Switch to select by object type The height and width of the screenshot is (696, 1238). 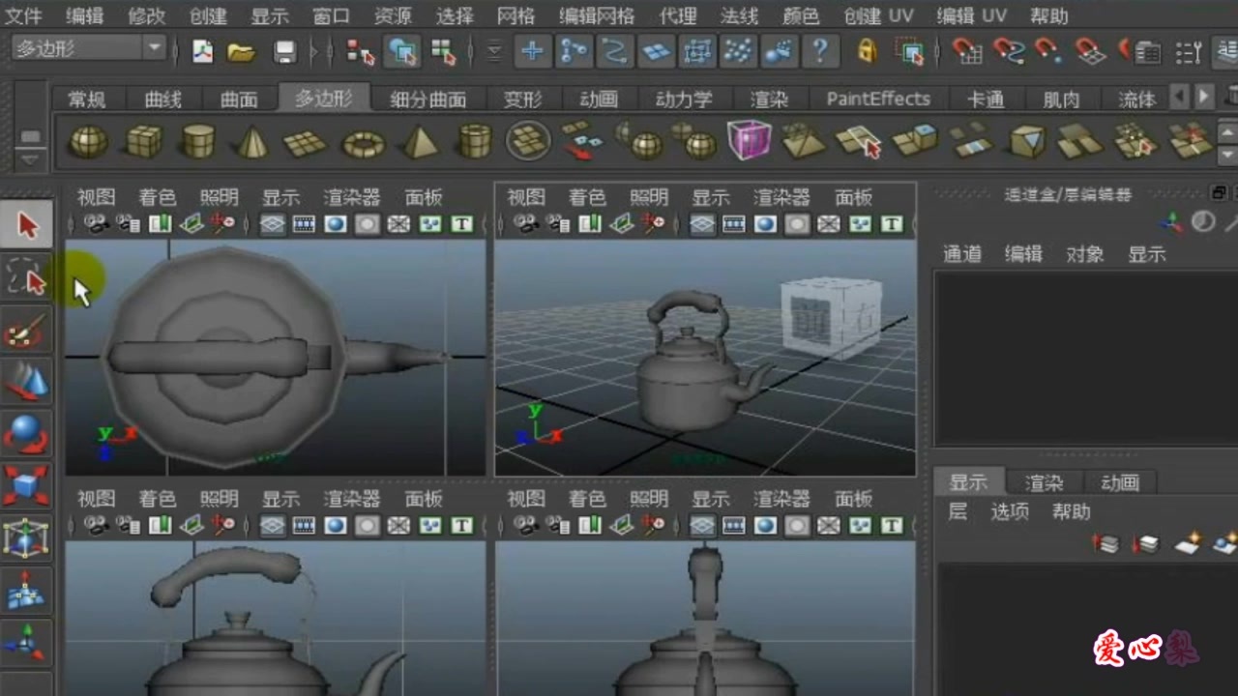(x=401, y=51)
